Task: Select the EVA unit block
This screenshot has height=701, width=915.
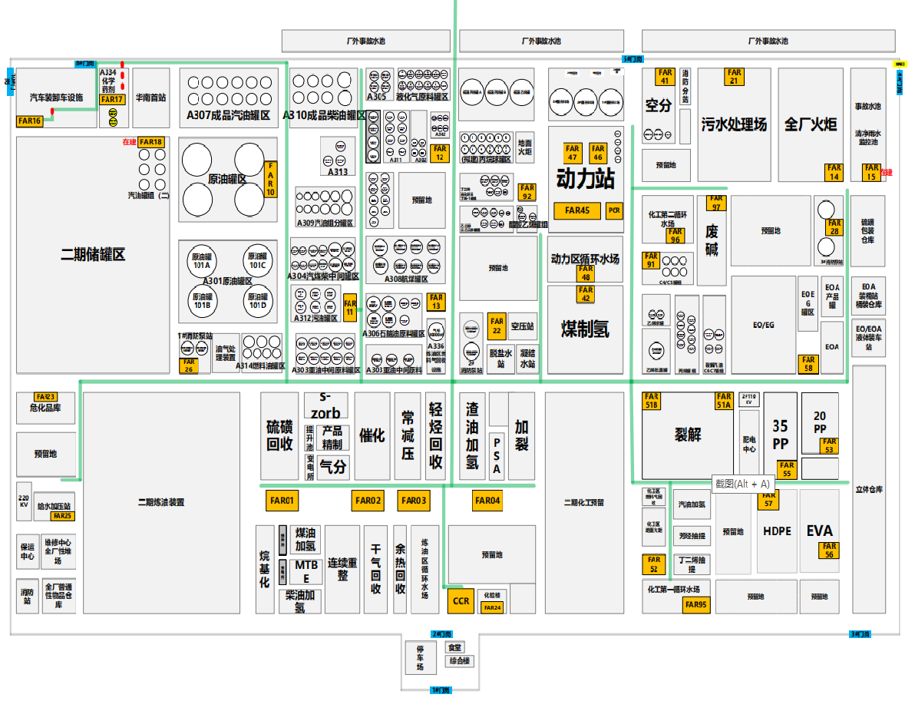Action: pyautogui.click(x=819, y=531)
